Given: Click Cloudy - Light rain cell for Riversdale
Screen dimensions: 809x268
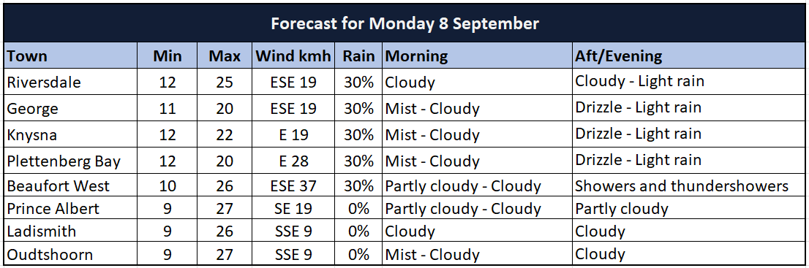Looking at the screenshot, I should click(689, 82).
